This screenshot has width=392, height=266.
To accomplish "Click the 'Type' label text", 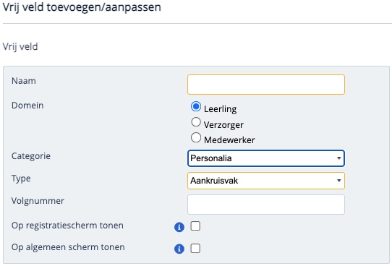I will click(x=21, y=179).
